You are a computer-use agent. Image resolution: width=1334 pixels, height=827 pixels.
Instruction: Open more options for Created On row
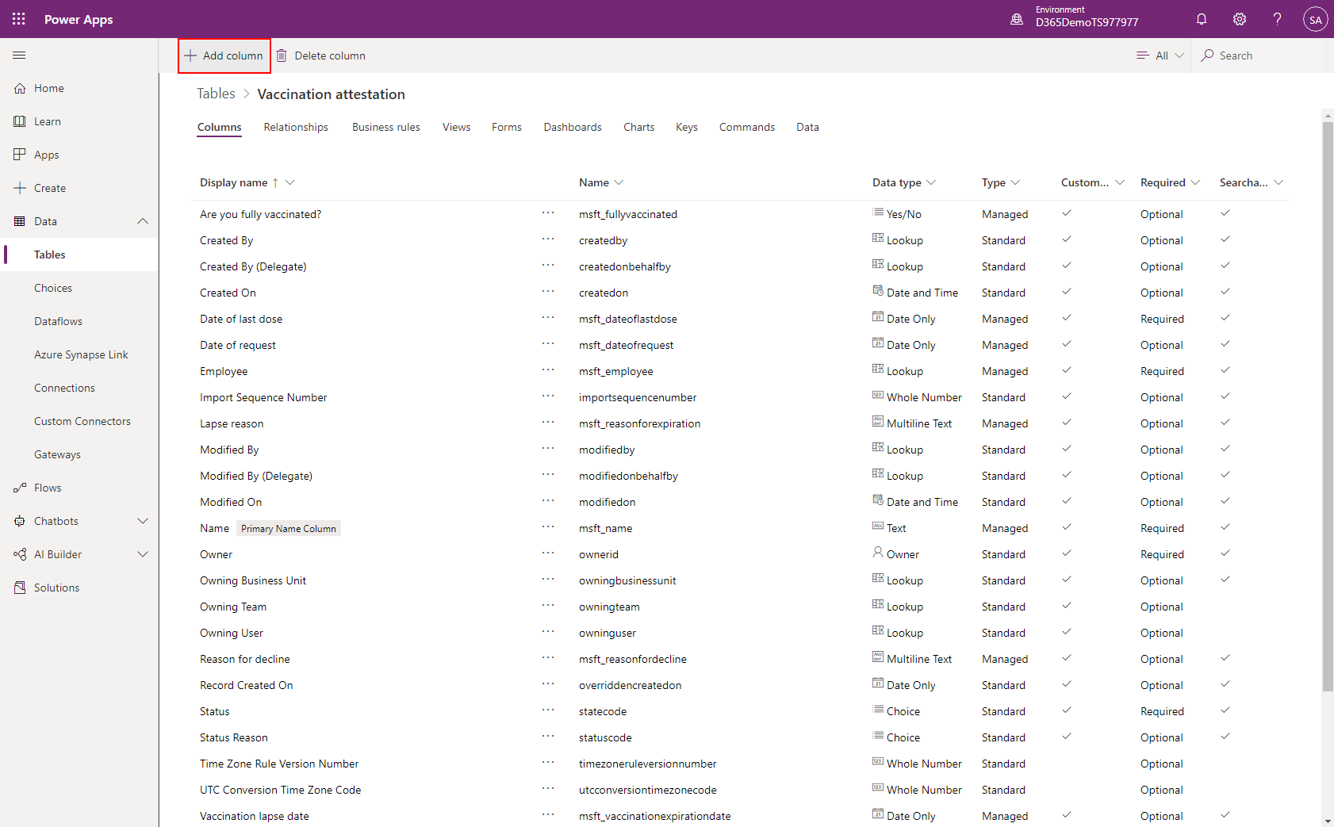tap(548, 292)
